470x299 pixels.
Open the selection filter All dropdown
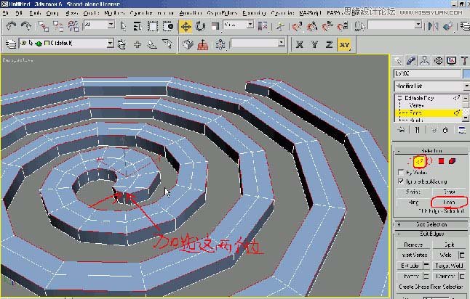99,25
